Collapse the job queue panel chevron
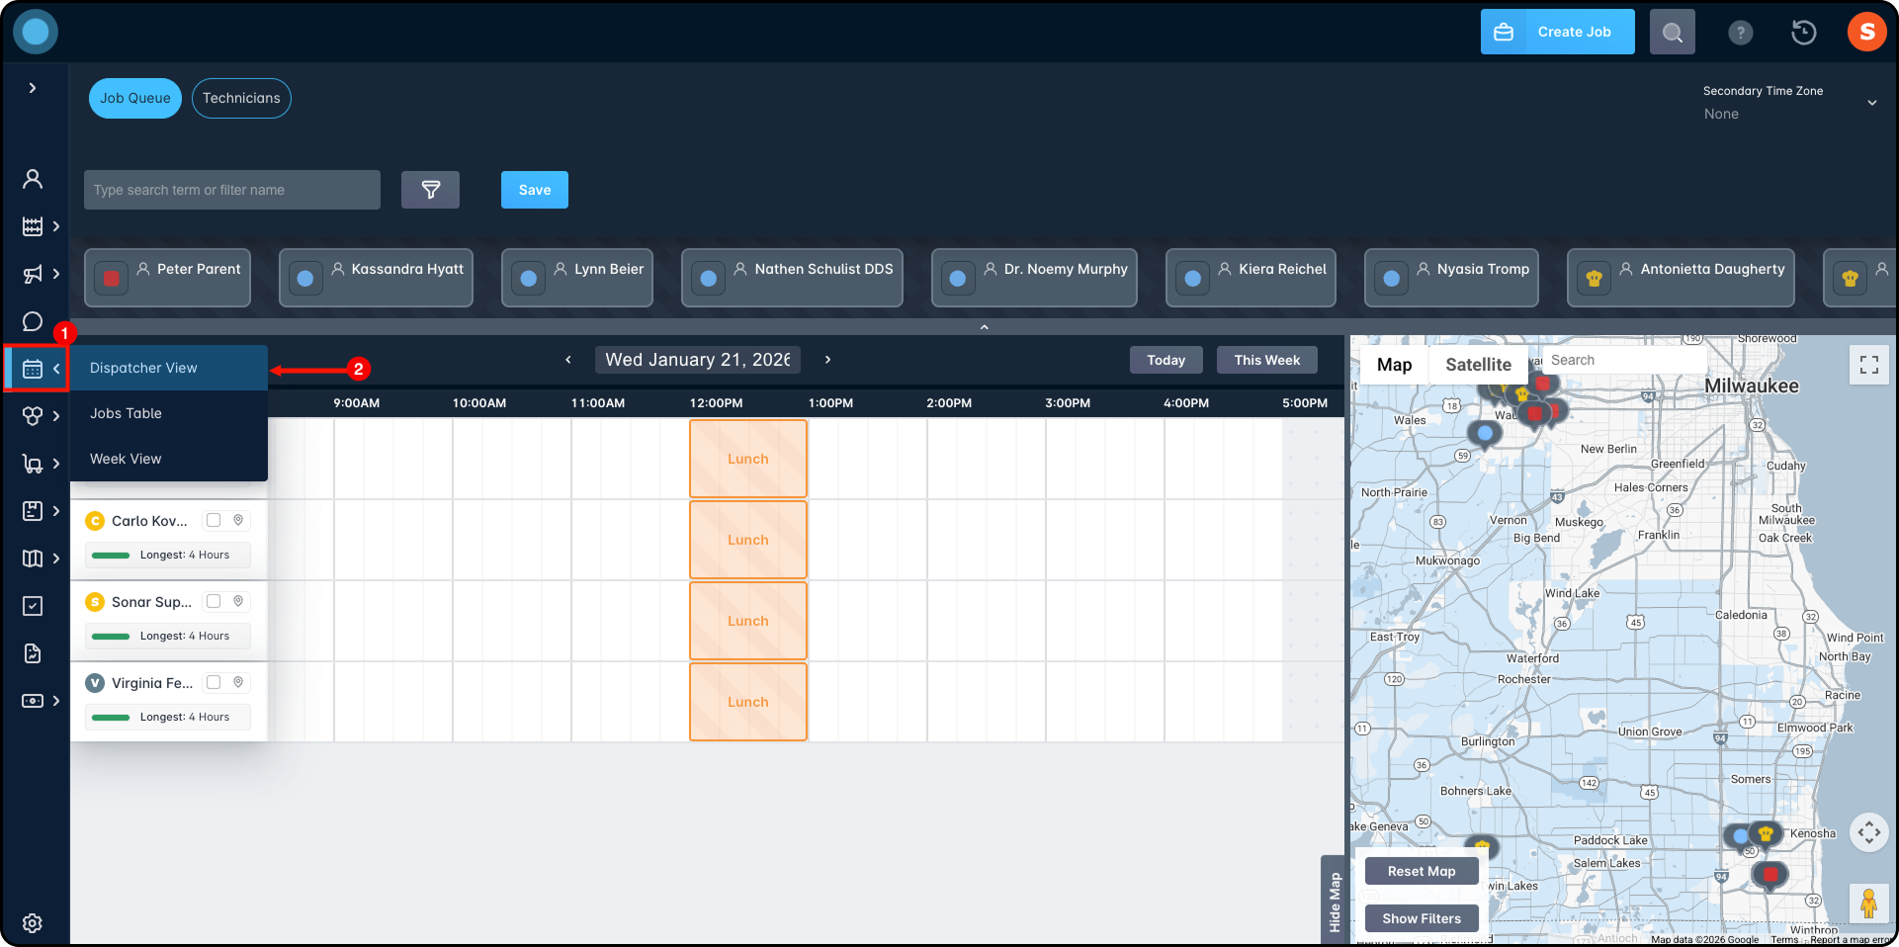 (x=984, y=327)
